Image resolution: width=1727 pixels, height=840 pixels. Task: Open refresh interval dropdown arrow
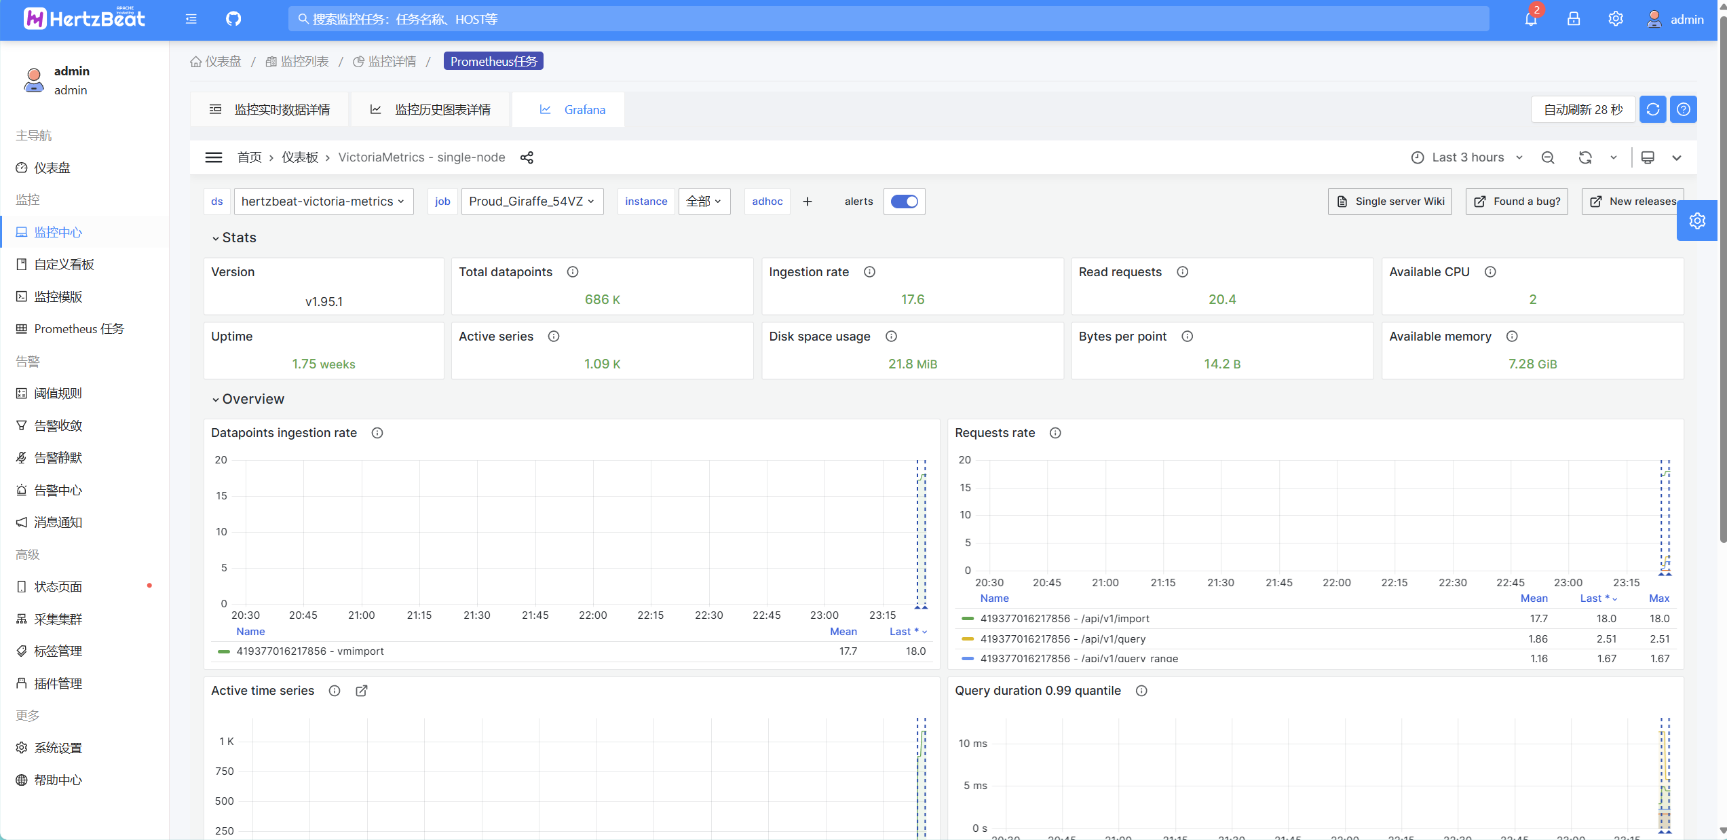pyautogui.click(x=1614, y=157)
